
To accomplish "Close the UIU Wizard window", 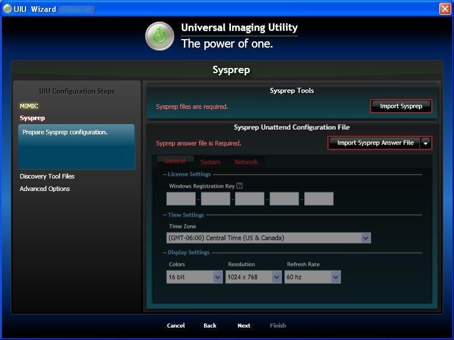I will pyautogui.click(x=445, y=8).
